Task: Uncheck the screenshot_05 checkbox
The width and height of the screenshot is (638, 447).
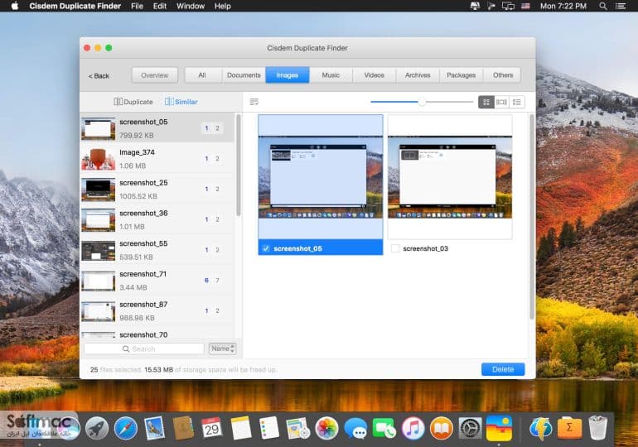Action: pos(266,248)
